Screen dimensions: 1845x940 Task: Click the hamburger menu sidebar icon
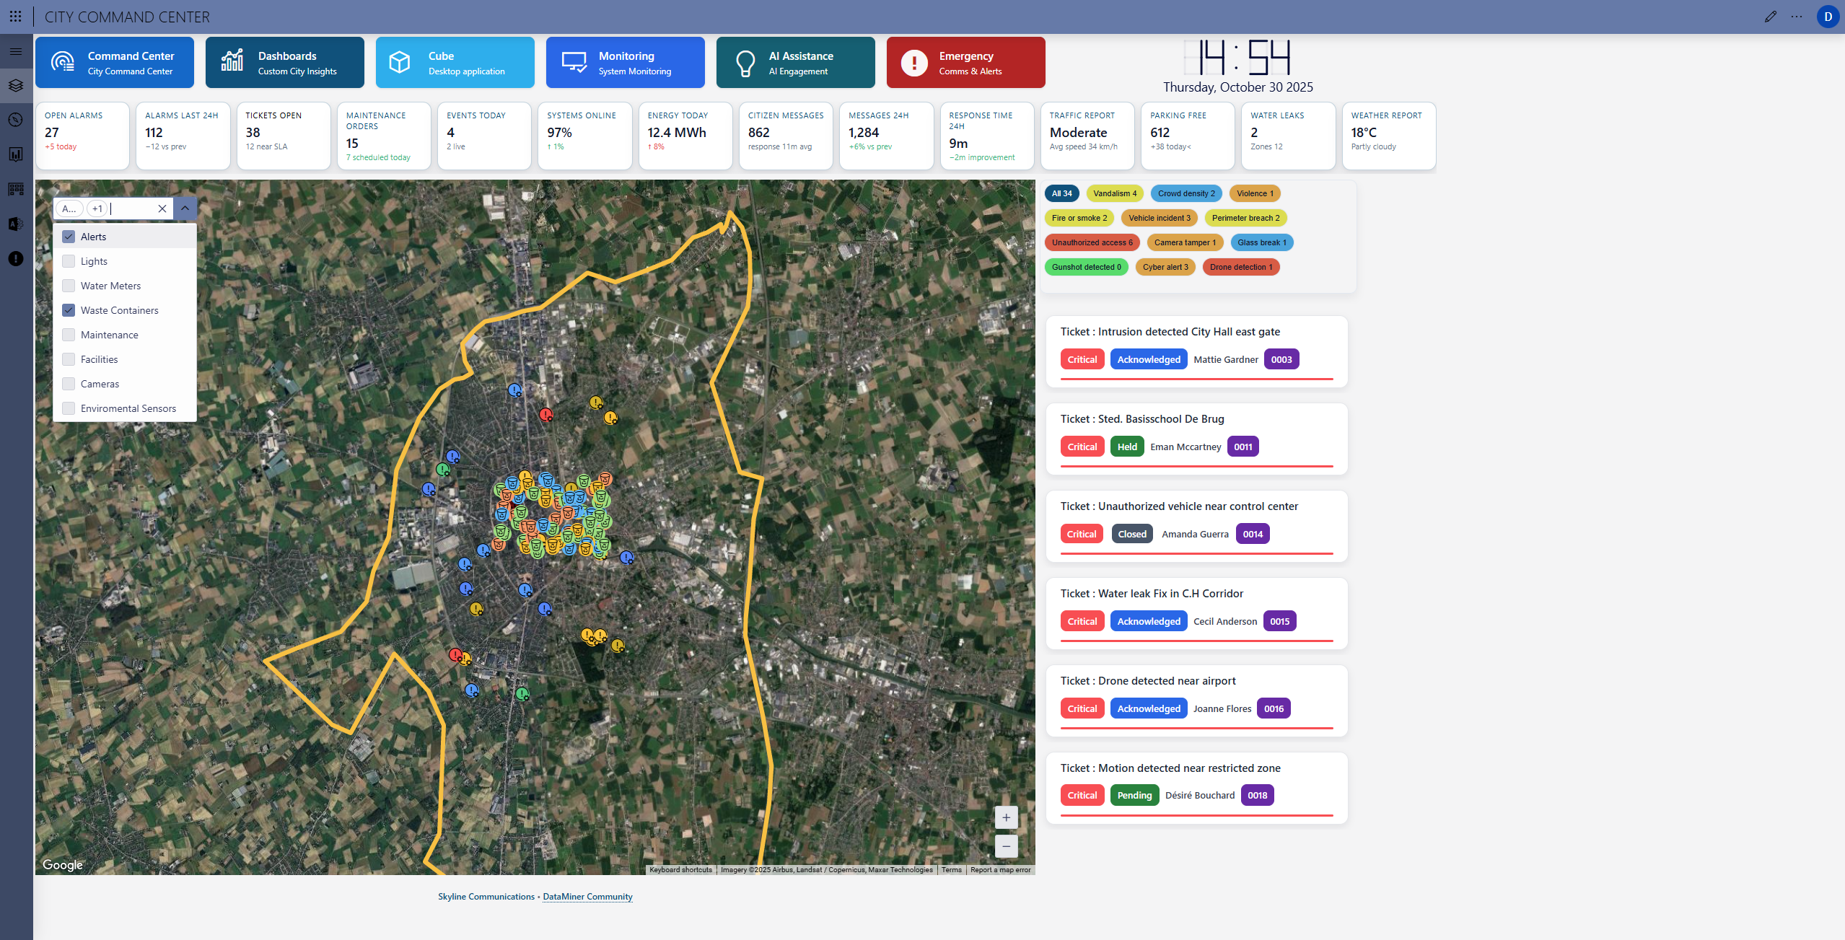pos(16,51)
